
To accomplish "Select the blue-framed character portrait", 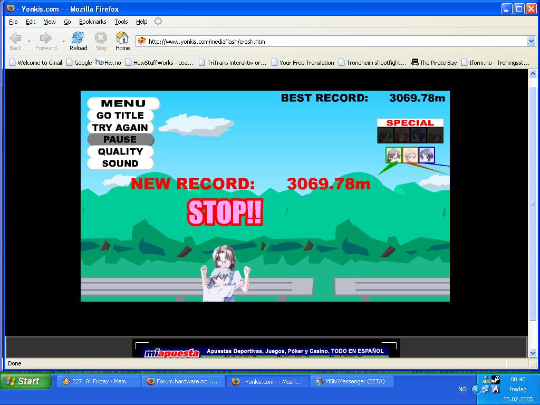I will 427,156.
